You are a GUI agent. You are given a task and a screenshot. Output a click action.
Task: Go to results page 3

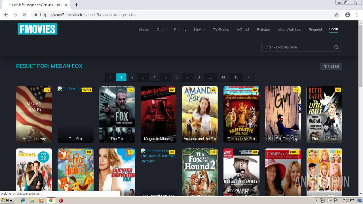point(143,77)
